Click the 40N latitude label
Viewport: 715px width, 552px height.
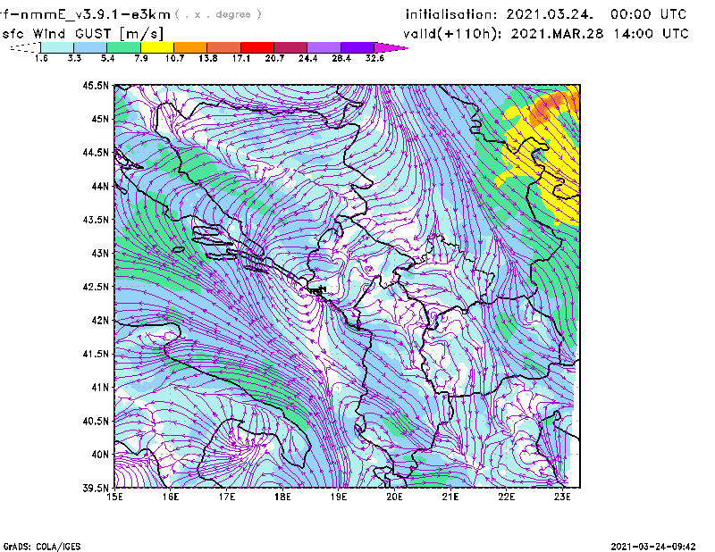point(100,455)
